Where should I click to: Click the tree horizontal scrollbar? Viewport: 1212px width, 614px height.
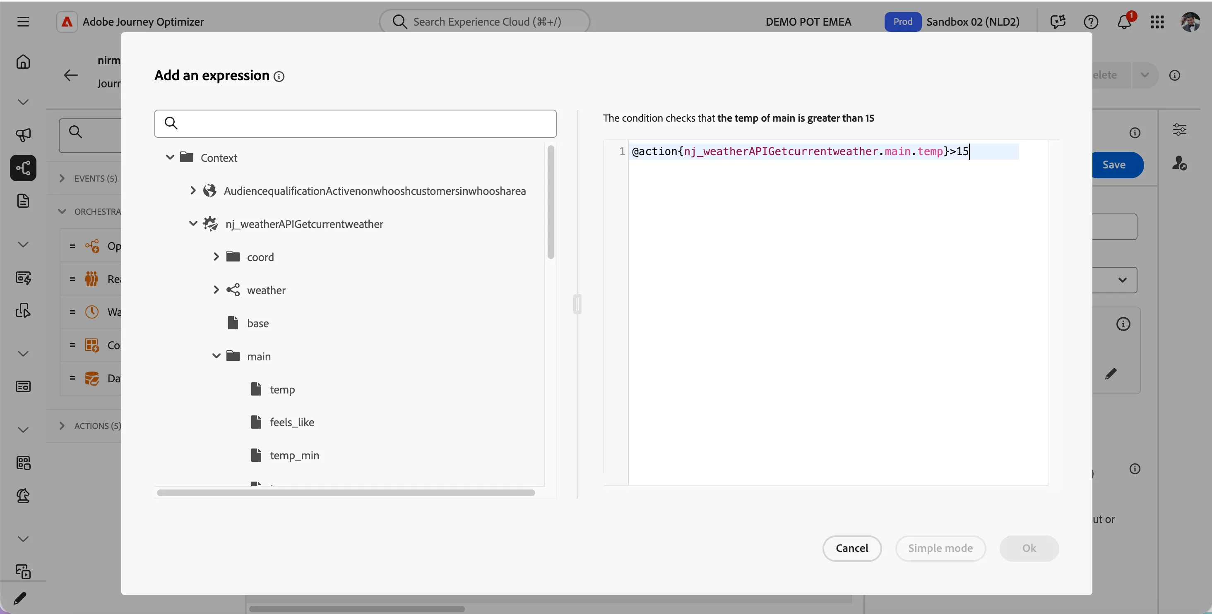pyautogui.click(x=346, y=493)
